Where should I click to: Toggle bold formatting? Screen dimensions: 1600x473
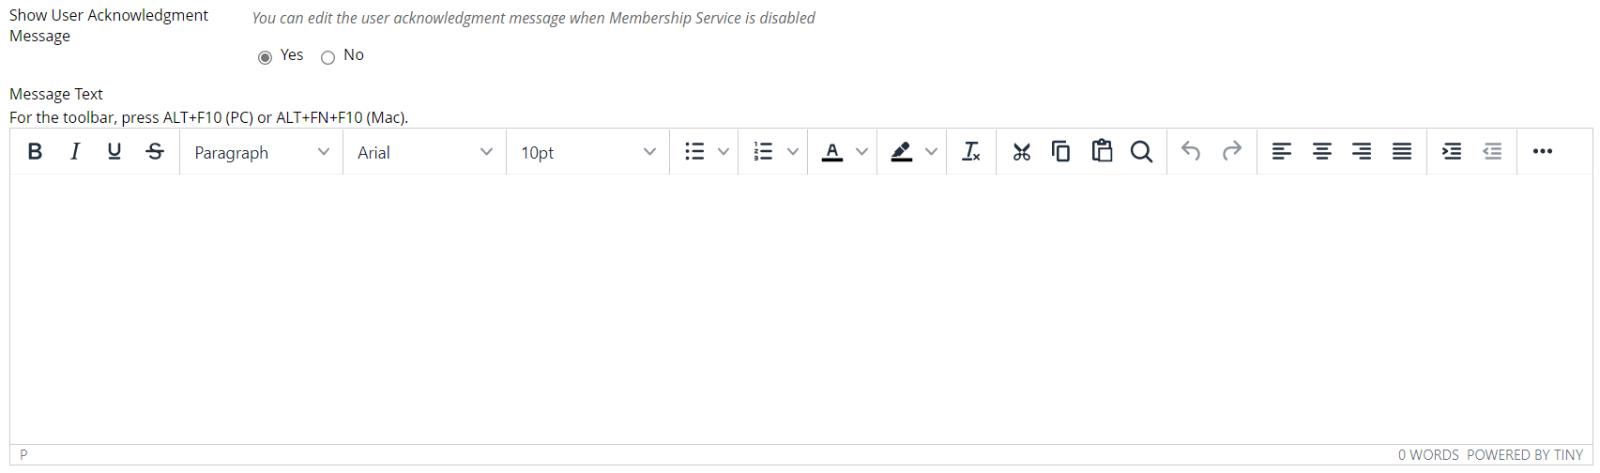pyautogui.click(x=35, y=152)
